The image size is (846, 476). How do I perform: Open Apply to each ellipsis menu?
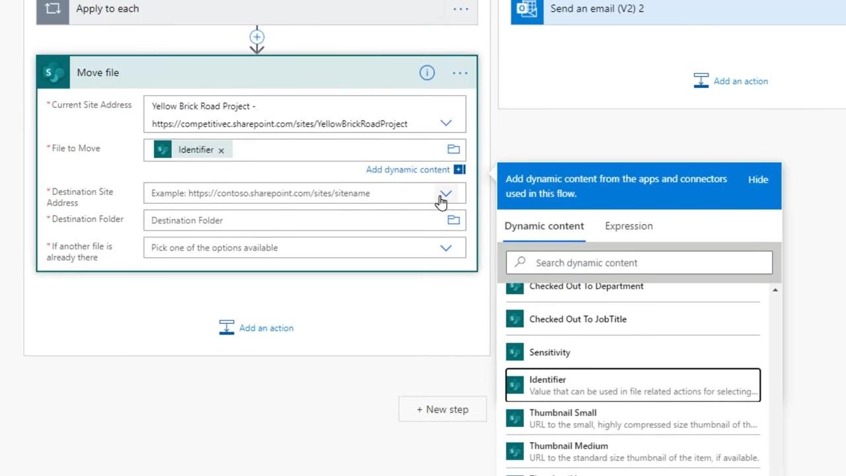(461, 9)
